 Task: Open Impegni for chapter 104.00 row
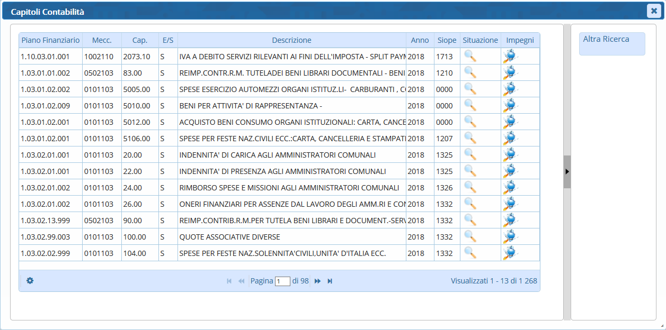[510, 253]
